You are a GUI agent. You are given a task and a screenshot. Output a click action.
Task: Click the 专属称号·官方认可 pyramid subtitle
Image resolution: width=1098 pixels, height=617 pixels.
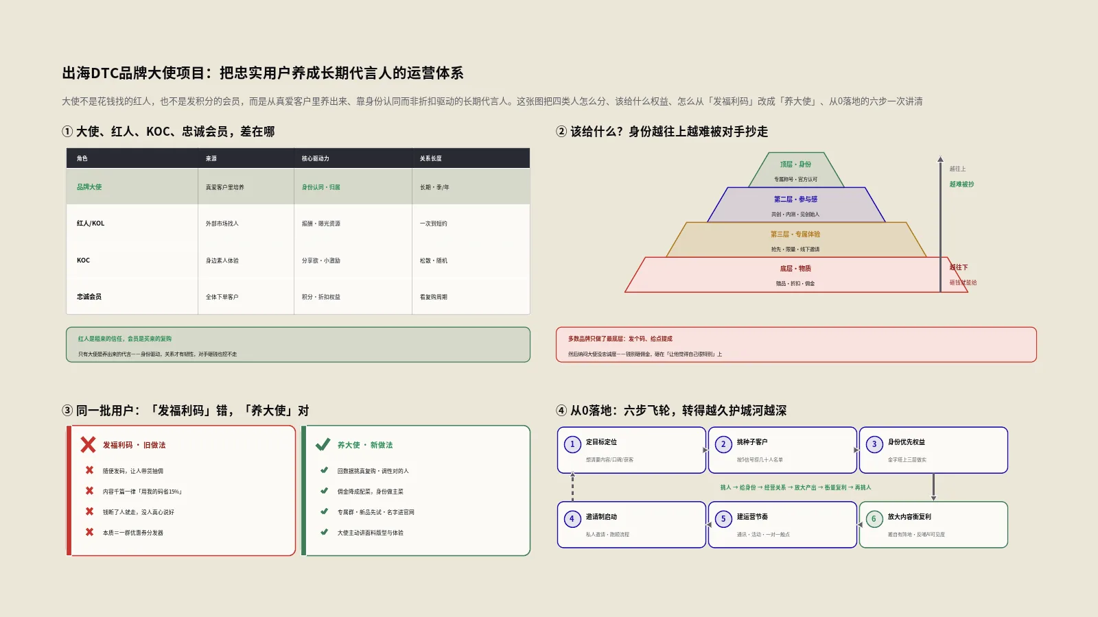pos(796,180)
